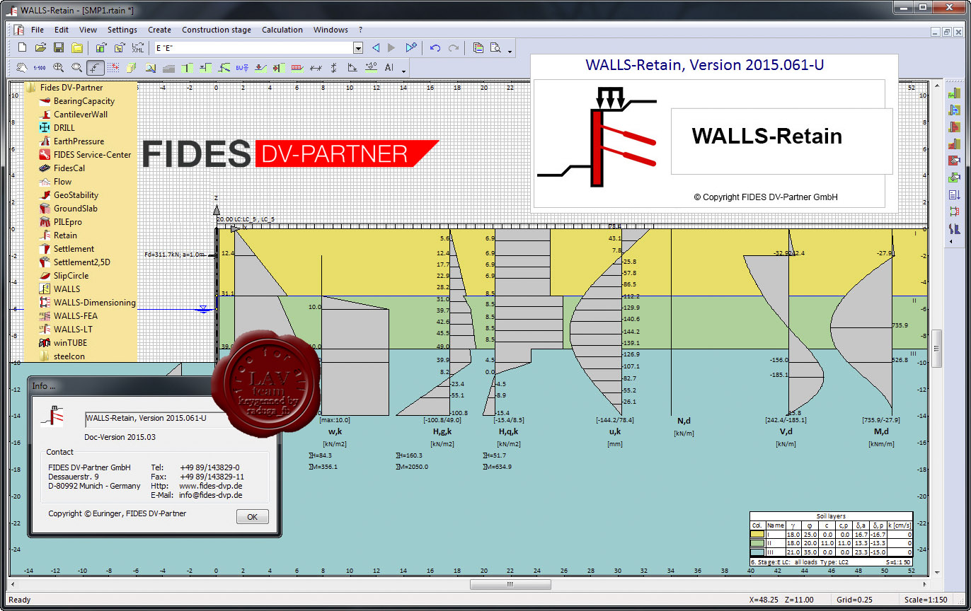Click the vertical scrollbar thumb
The image size is (971, 611).
click(936, 349)
